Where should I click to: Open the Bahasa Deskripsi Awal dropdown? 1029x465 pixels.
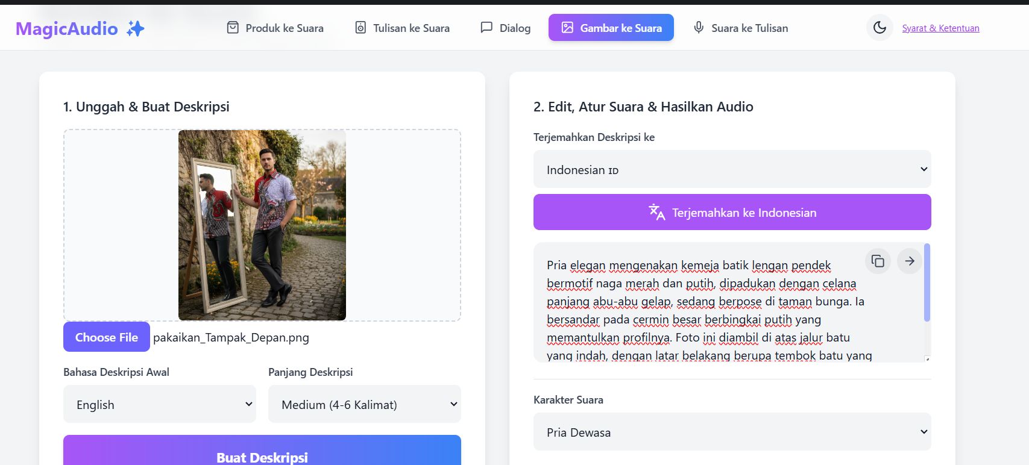tap(160, 404)
